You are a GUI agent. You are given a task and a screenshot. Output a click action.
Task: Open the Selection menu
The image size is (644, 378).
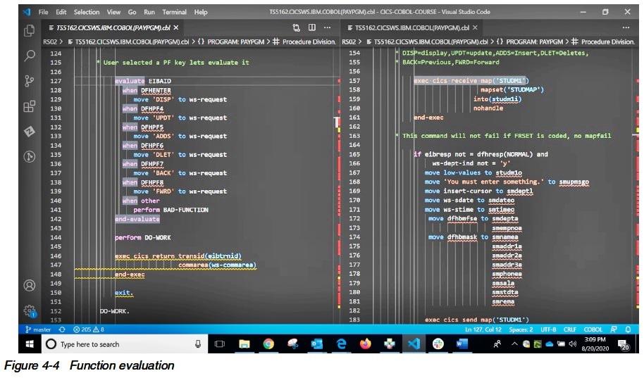[x=87, y=12]
